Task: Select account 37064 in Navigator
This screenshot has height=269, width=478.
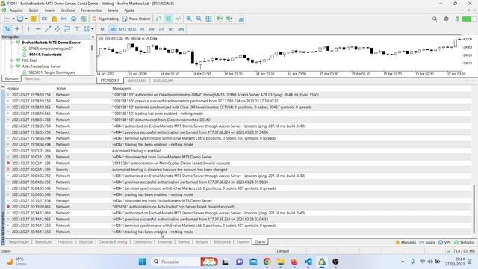Action: click(x=51, y=49)
